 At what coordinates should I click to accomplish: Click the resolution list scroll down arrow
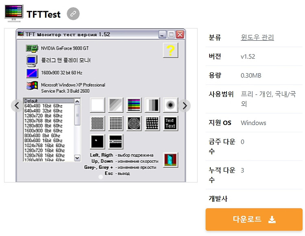(77, 158)
